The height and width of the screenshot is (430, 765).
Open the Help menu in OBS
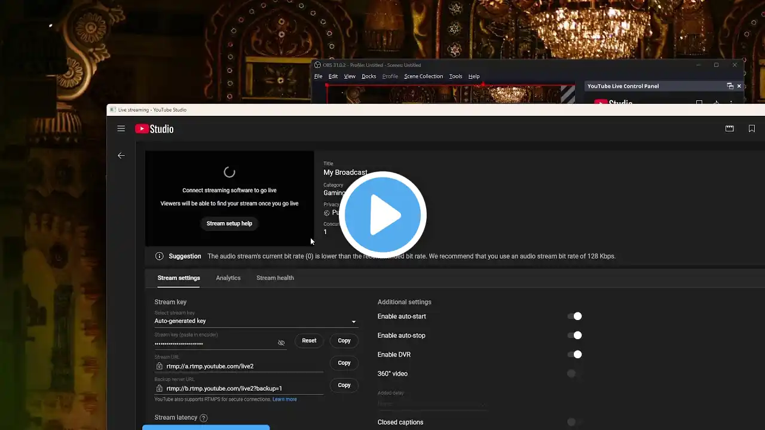point(474,76)
